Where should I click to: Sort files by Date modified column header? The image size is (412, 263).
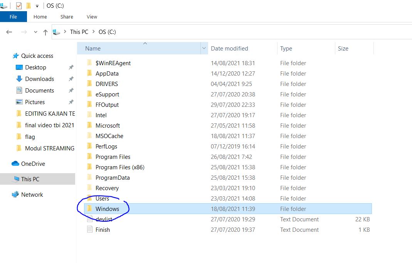click(229, 48)
